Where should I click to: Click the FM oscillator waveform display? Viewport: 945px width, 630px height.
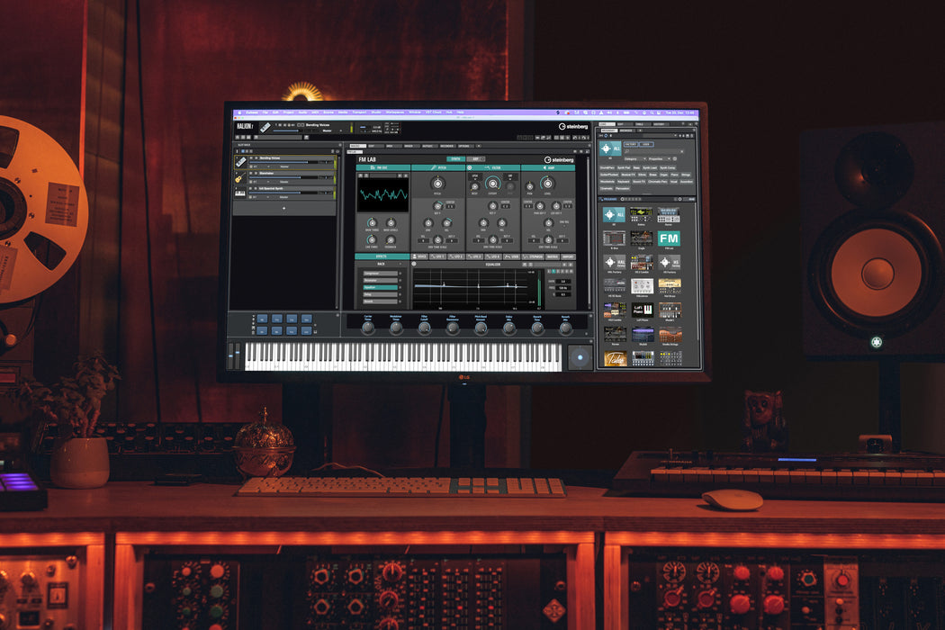tap(382, 195)
